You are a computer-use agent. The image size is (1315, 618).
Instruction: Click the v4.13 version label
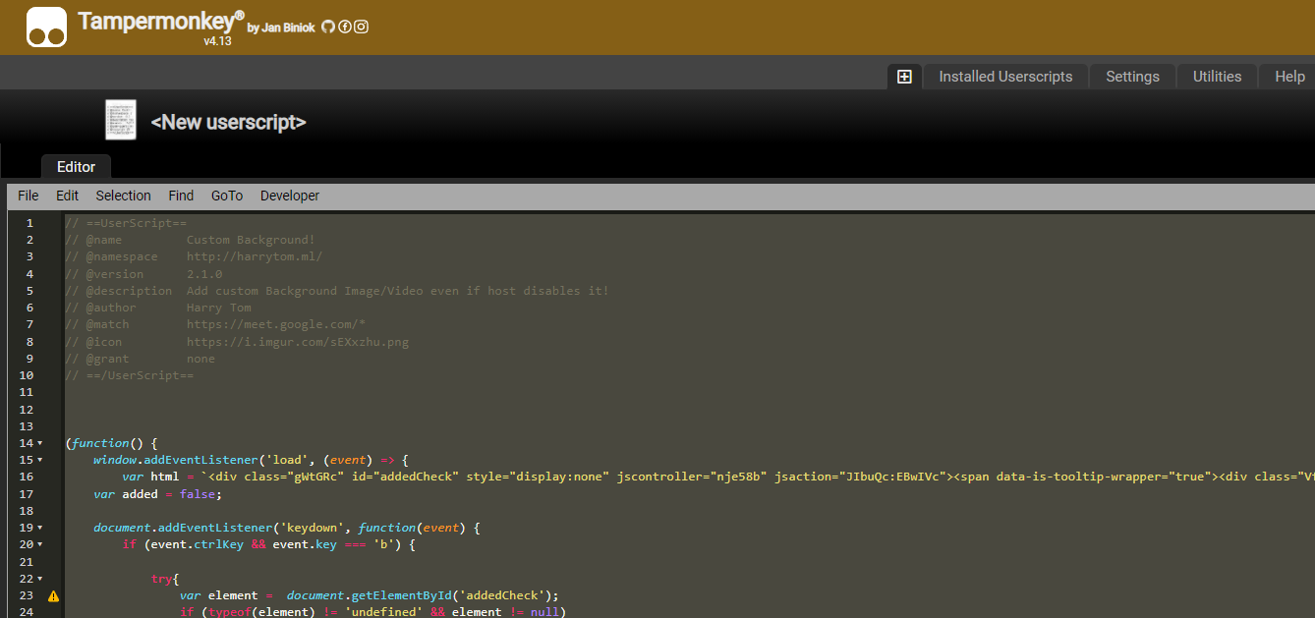tap(217, 41)
